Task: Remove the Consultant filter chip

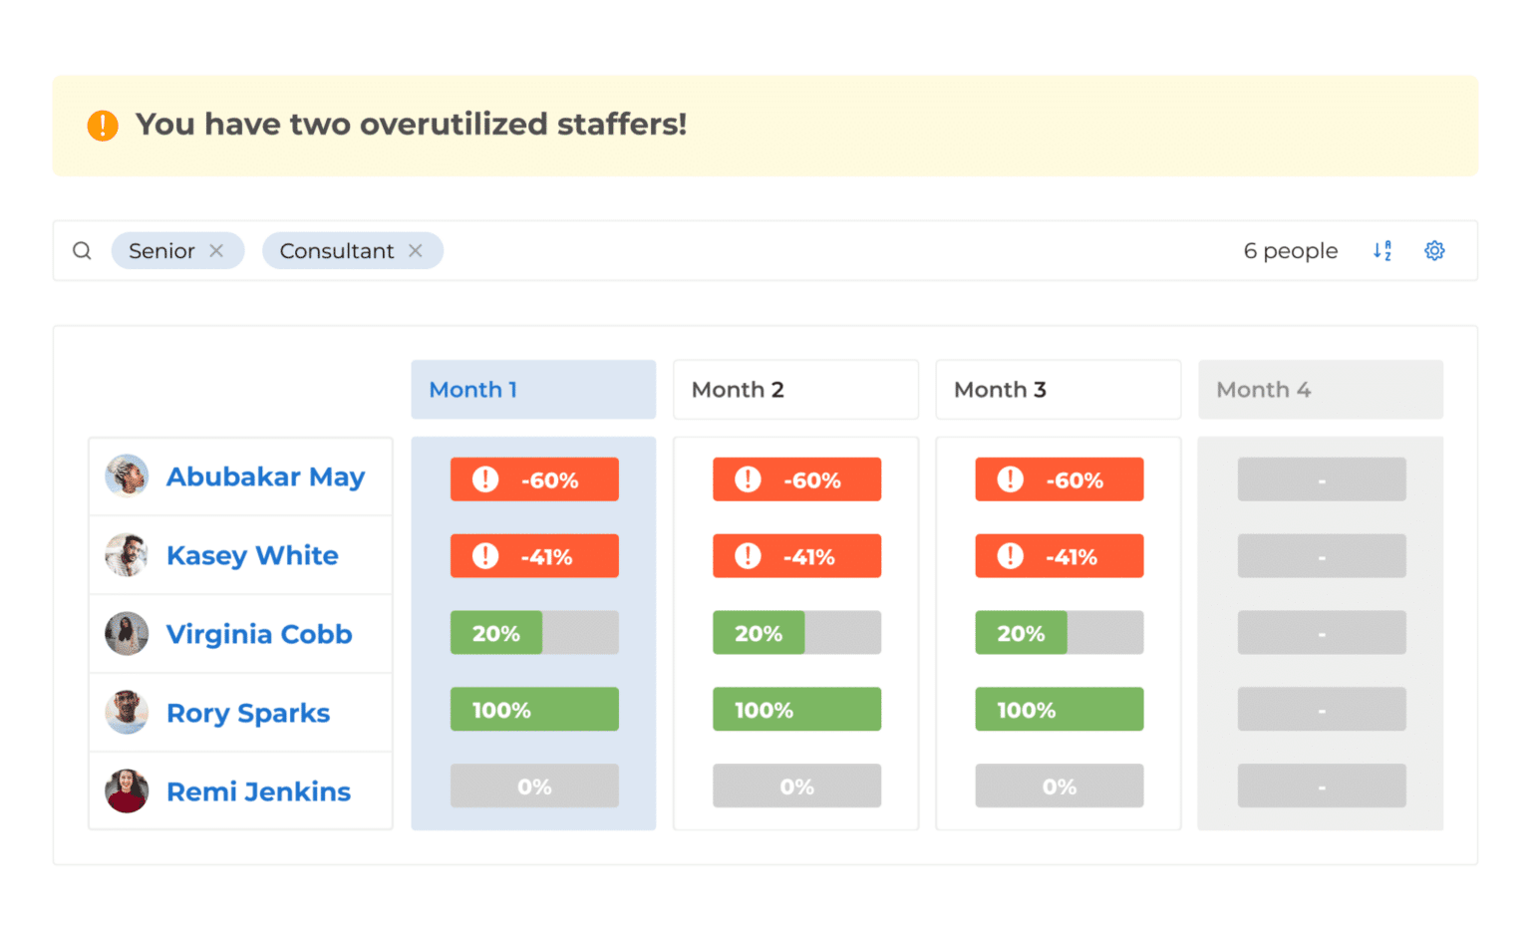Action: coord(416,251)
